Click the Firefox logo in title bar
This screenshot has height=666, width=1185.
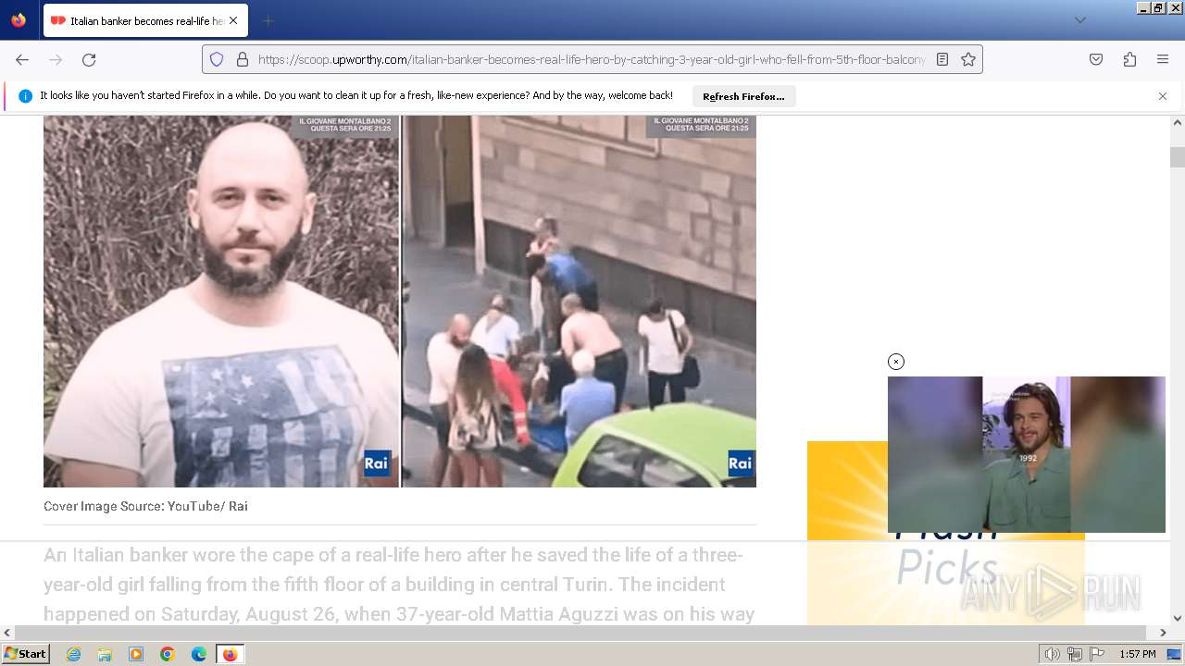19,19
